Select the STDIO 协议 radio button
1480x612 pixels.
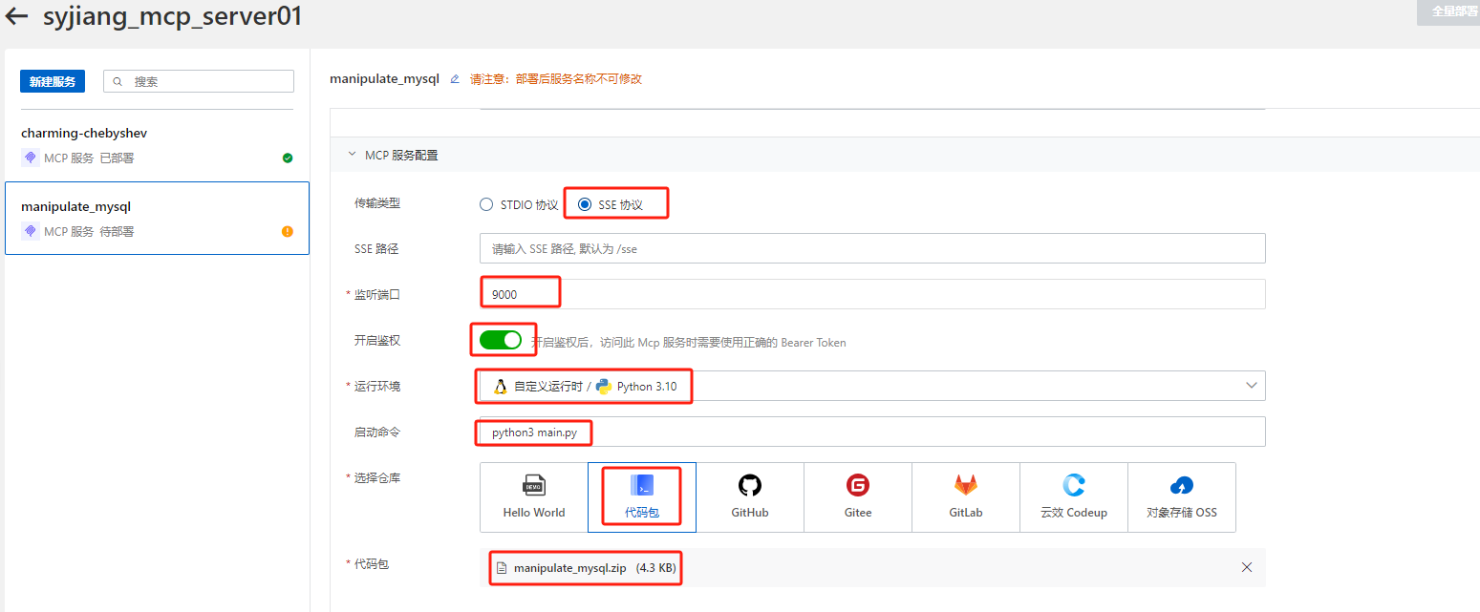click(x=486, y=205)
